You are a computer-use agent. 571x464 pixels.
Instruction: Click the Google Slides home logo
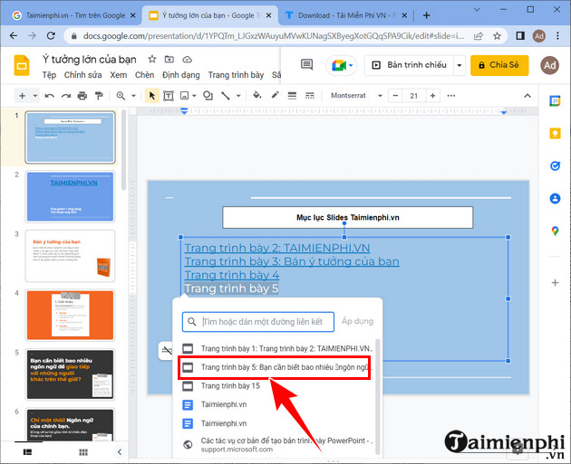(22, 65)
